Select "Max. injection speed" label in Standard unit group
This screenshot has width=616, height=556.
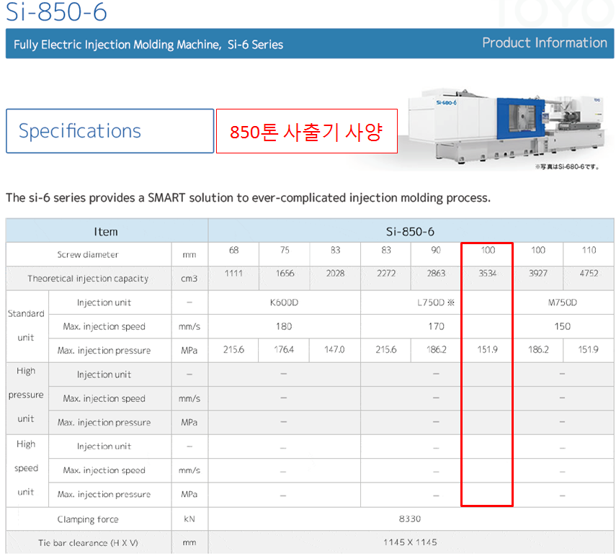(x=104, y=326)
